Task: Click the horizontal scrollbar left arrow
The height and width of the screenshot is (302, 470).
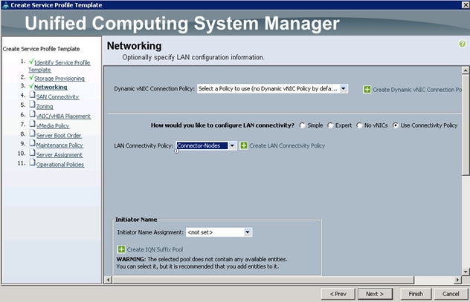Action: click(109, 280)
